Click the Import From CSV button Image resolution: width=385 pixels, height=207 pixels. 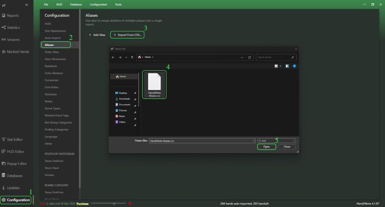click(127, 35)
